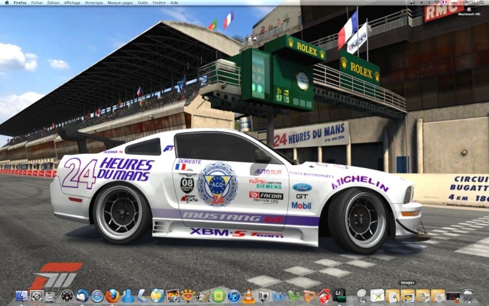Viewport: 489px width, 306px height.
Task: Open the Documents folder stack in dock
Action: [392, 296]
